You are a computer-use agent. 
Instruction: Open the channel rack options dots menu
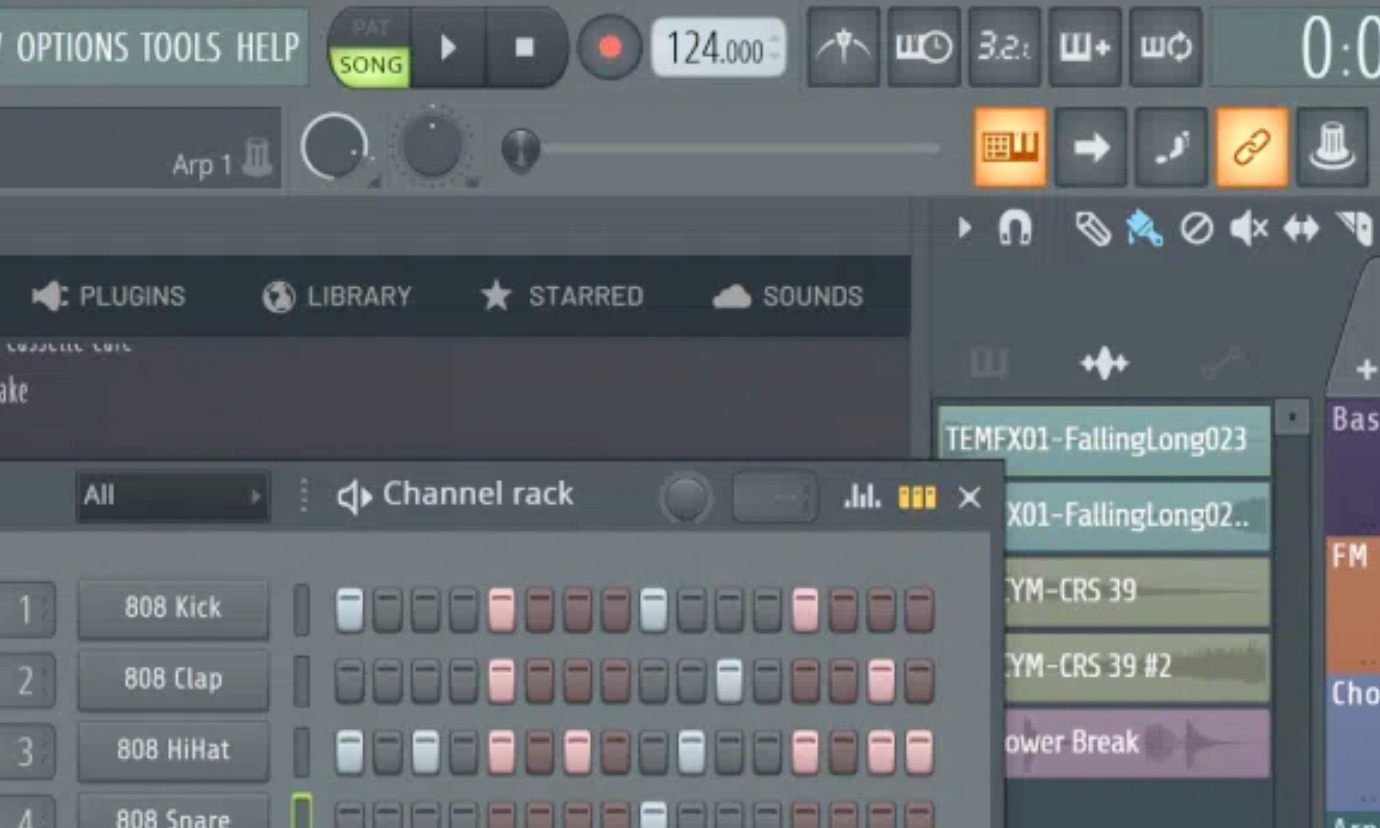click(304, 496)
